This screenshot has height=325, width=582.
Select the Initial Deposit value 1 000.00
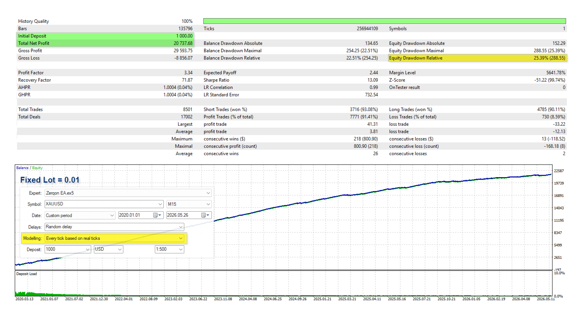coord(184,36)
